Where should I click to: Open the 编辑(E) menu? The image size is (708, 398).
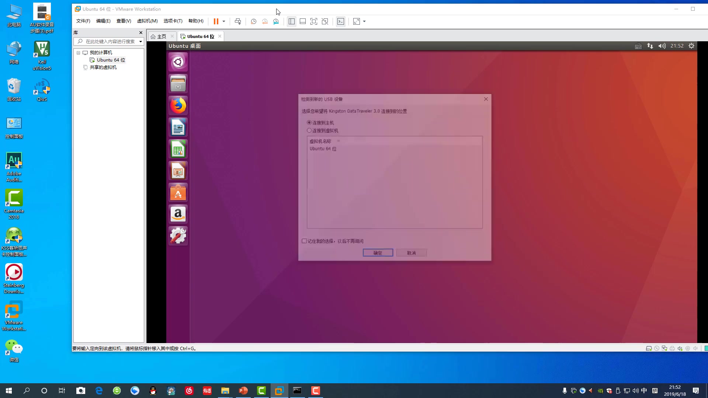point(103,21)
